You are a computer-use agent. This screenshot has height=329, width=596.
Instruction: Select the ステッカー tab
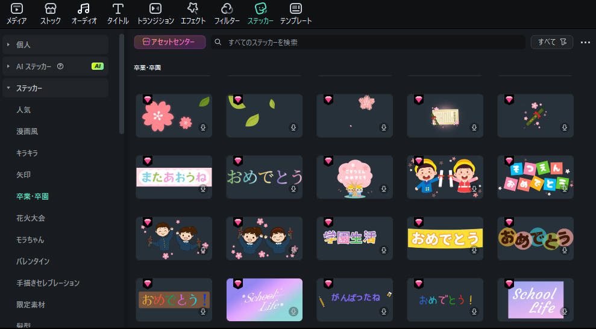pyautogui.click(x=260, y=14)
